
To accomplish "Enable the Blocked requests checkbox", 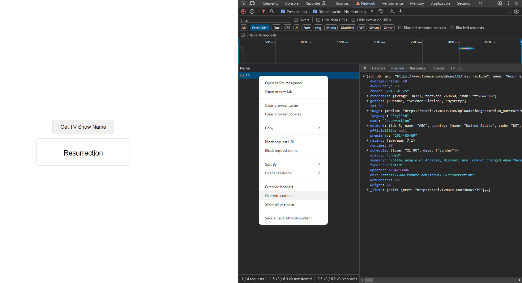I will click(452, 27).
